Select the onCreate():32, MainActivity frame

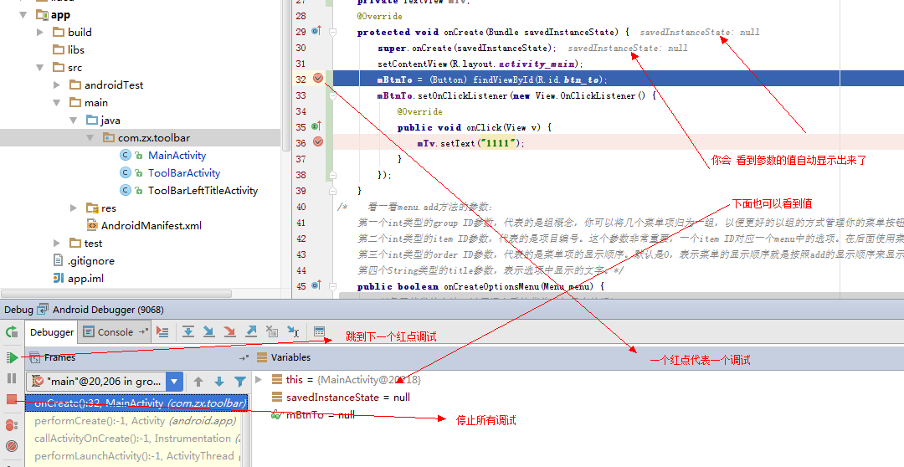(x=136, y=403)
